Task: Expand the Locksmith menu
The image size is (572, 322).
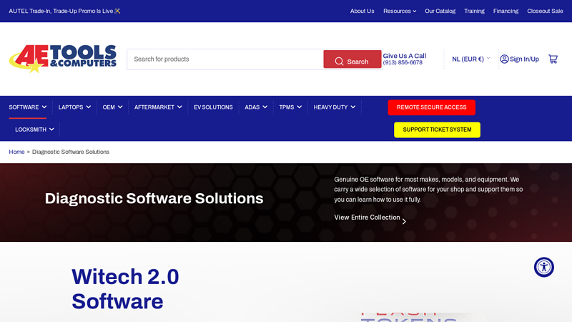Action: click(34, 130)
